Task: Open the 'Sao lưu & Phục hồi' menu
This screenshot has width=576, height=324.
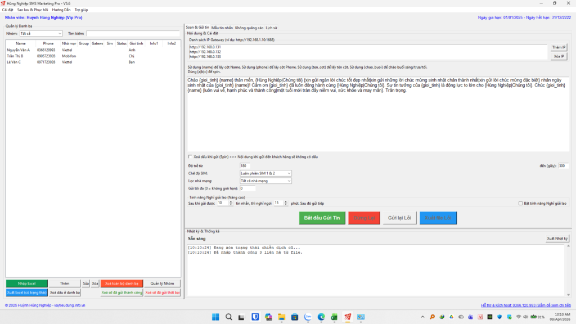Action: (33, 10)
